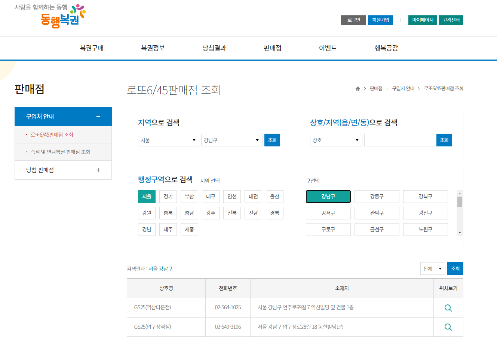This screenshot has height=337, width=497.
Task: Select the 강원 region button
Action: click(147, 213)
